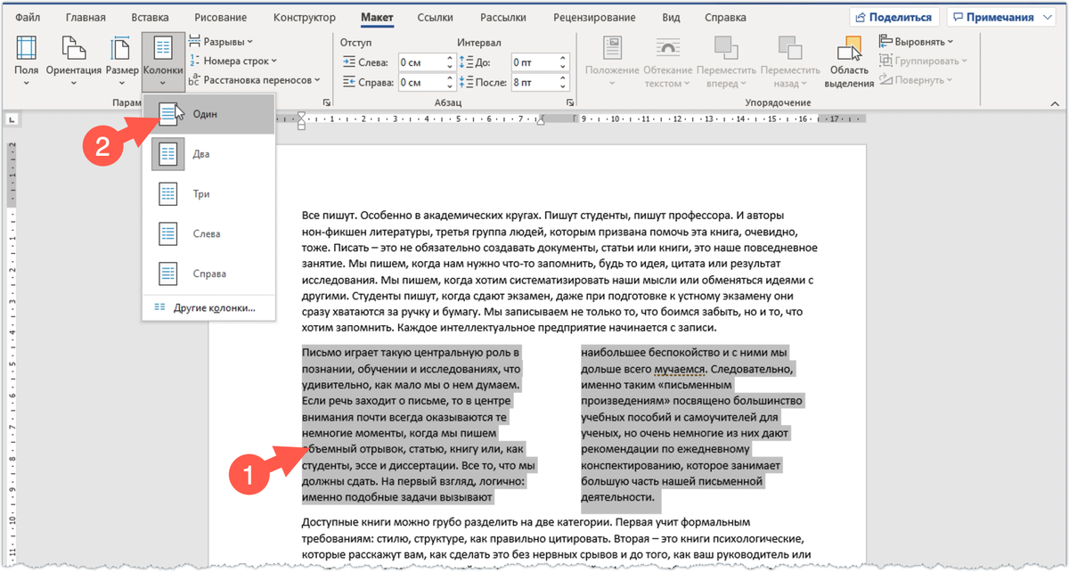The height and width of the screenshot is (572, 1069).
Task: Switch to the Рассылки tab
Action: tap(502, 18)
